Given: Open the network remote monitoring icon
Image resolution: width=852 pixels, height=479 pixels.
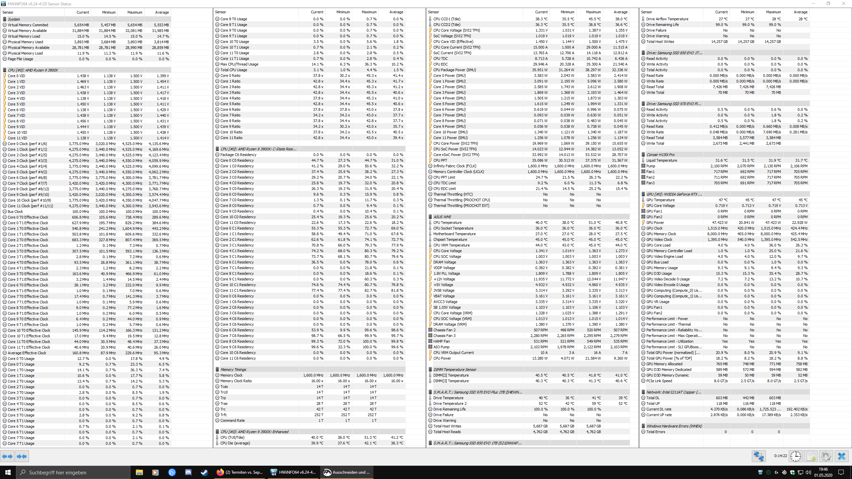Looking at the screenshot, I should pyautogui.click(x=759, y=456).
